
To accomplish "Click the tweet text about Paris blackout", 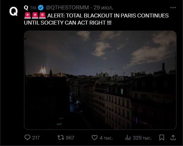I will coord(96,19).
